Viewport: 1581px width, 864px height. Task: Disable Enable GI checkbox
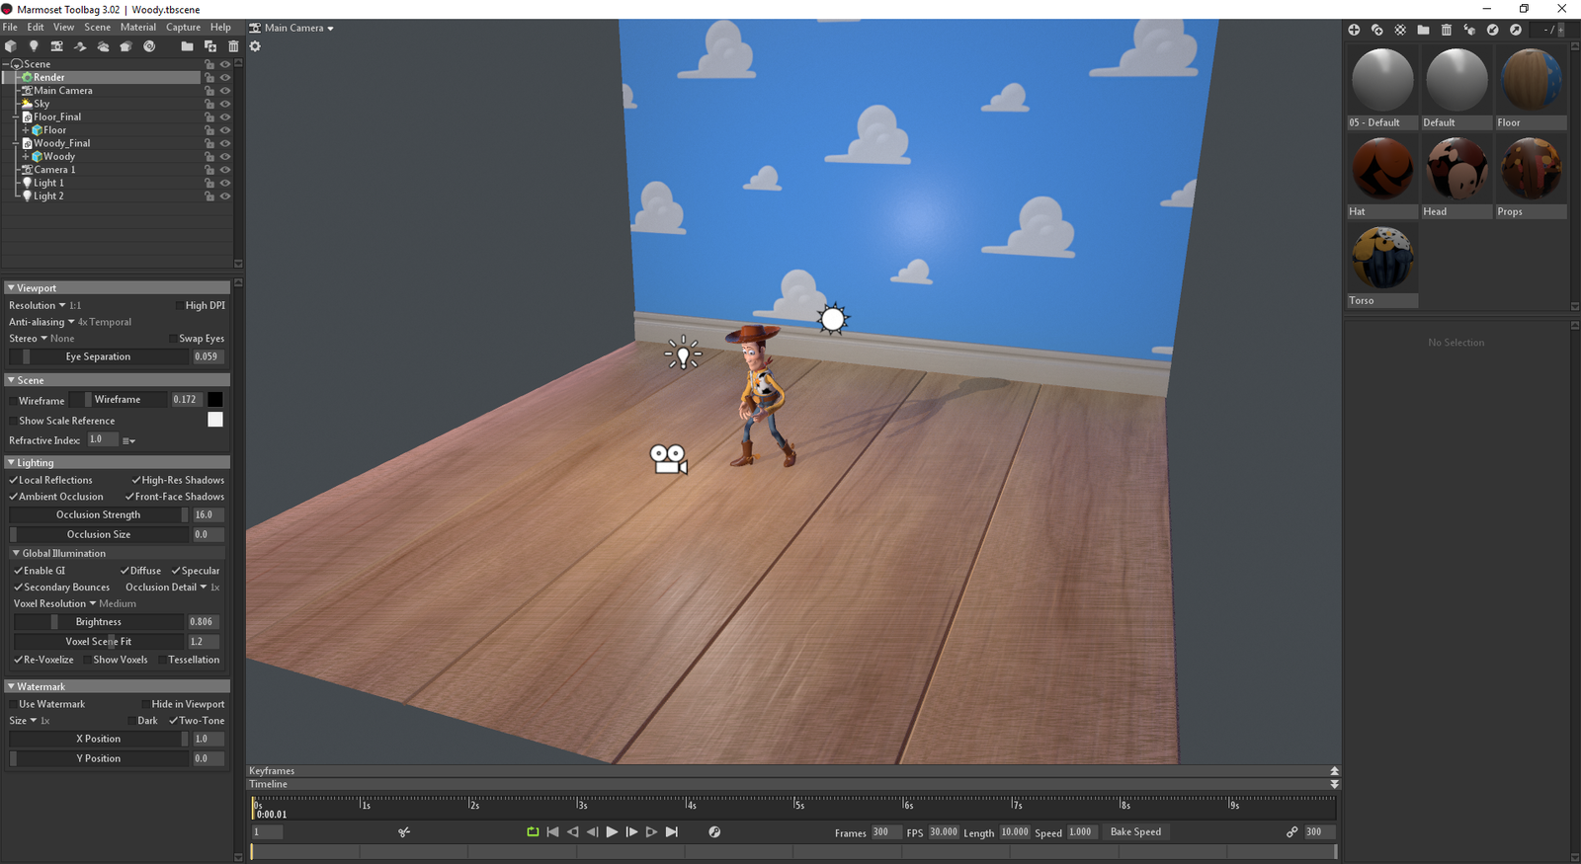(x=18, y=571)
